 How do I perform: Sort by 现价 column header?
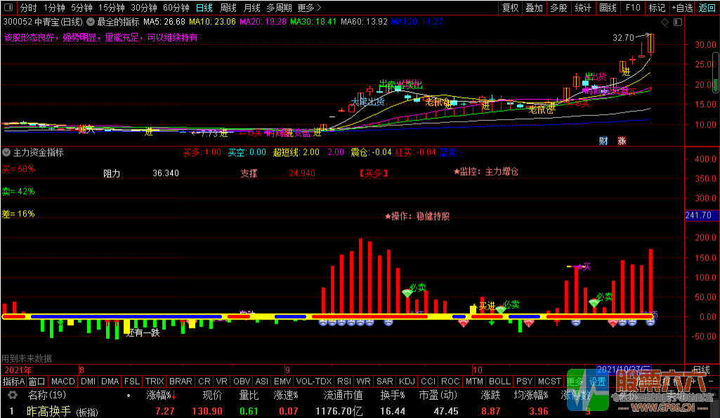coord(212,395)
